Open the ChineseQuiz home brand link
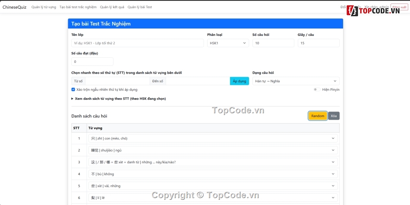 point(14,7)
